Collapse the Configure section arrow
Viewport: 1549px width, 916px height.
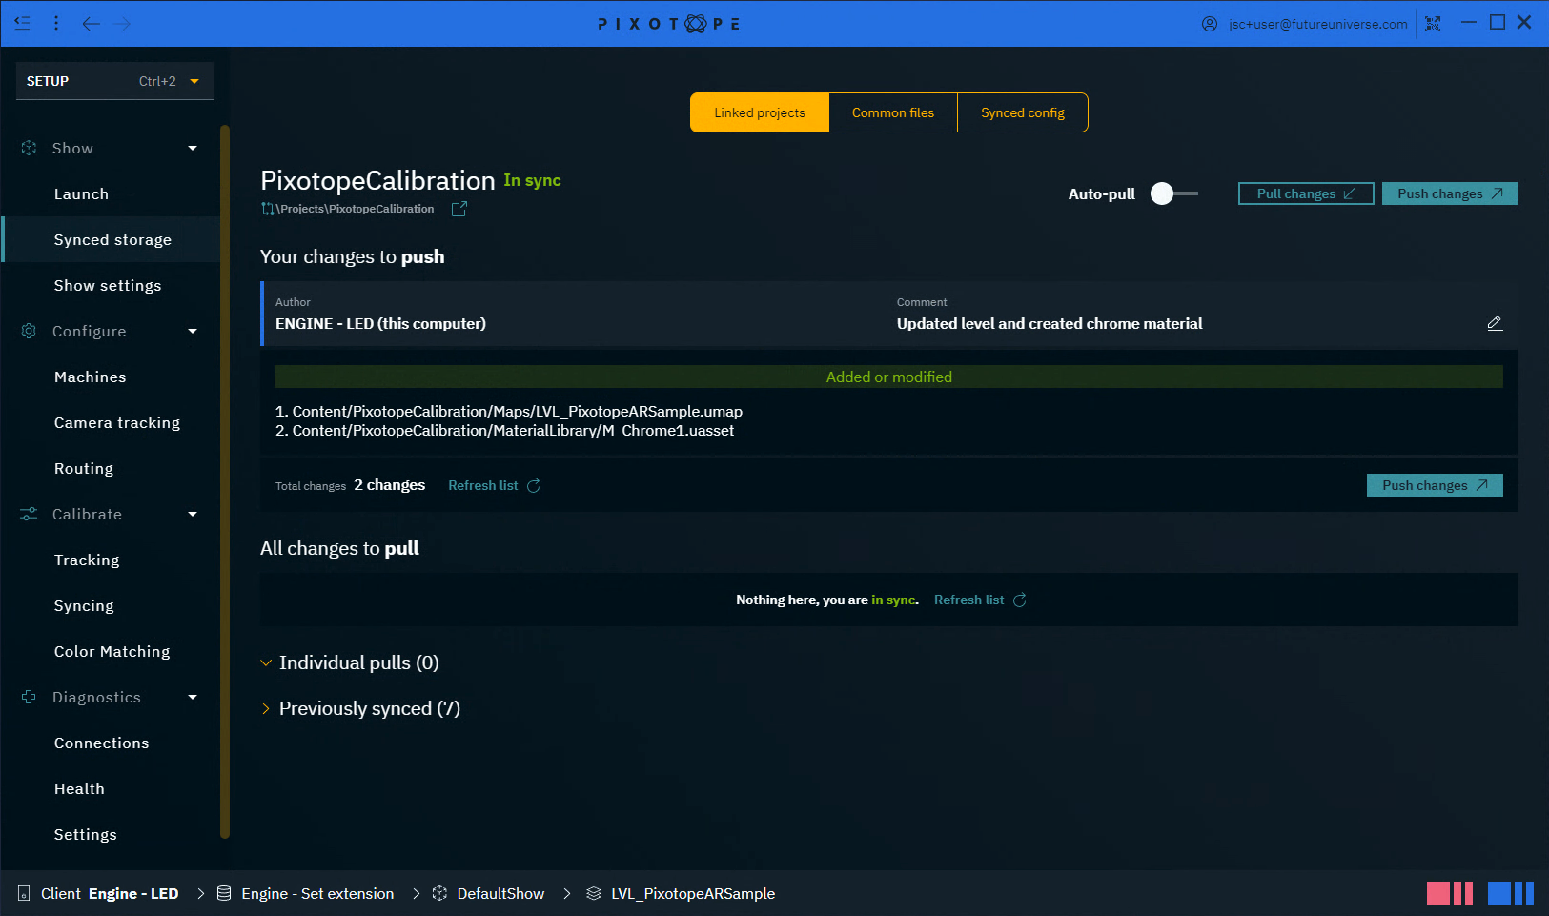(x=193, y=331)
